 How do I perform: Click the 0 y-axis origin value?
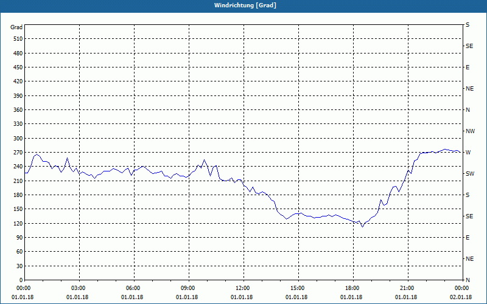coord(21,280)
